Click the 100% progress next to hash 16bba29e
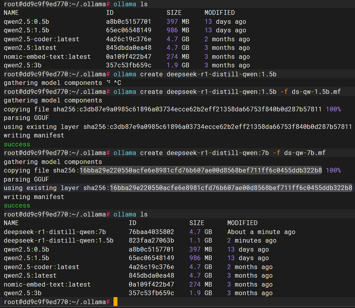 click(333, 171)
